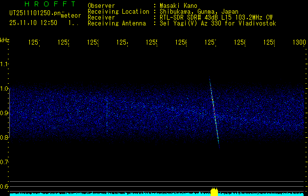Select the 0.7 frequency axis label
Viewport: 308px width, 196px height.
pyautogui.click(x=4, y=162)
